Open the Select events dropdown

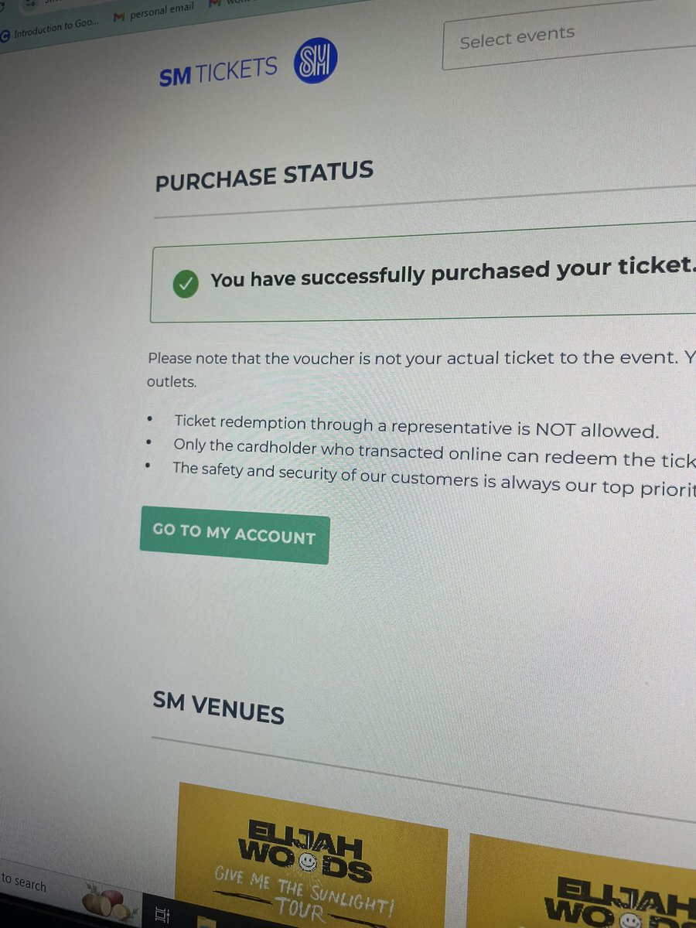click(569, 36)
